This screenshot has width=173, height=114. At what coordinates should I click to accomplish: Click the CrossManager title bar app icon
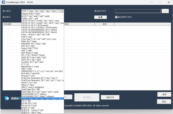click(x=3, y=2)
